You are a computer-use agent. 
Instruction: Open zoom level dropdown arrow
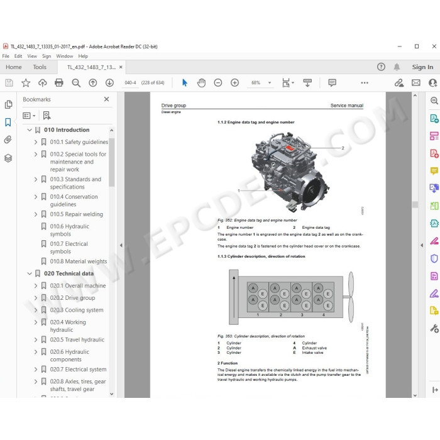click(270, 83)
